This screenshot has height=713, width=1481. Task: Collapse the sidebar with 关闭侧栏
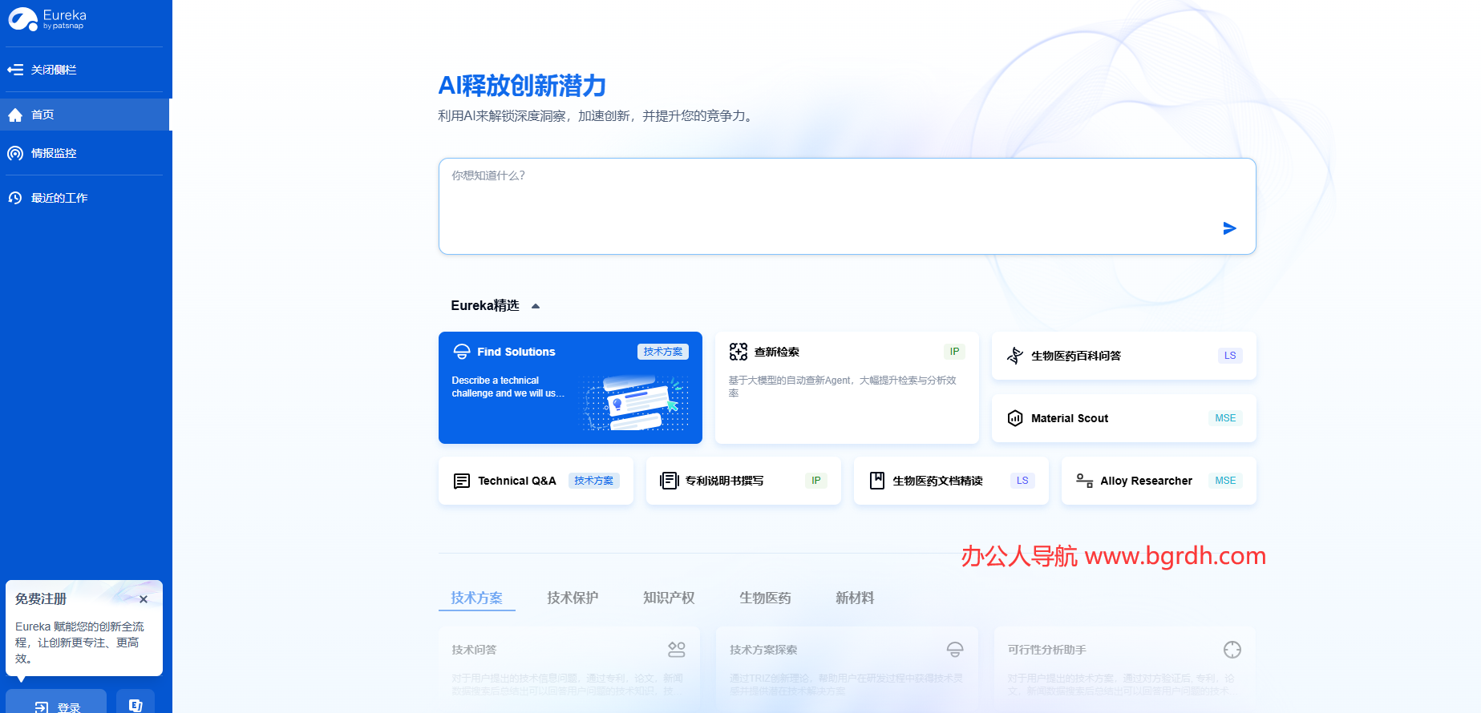click(x=42, y=70)
